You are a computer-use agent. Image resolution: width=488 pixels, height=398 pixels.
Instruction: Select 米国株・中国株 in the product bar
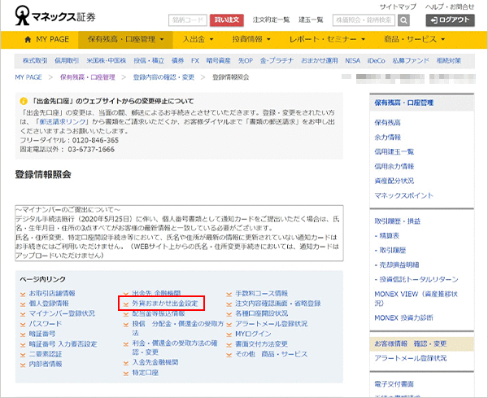(106, 61)
